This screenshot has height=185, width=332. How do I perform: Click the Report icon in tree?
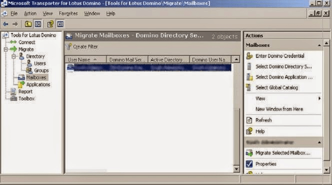[x=13, y=91]
